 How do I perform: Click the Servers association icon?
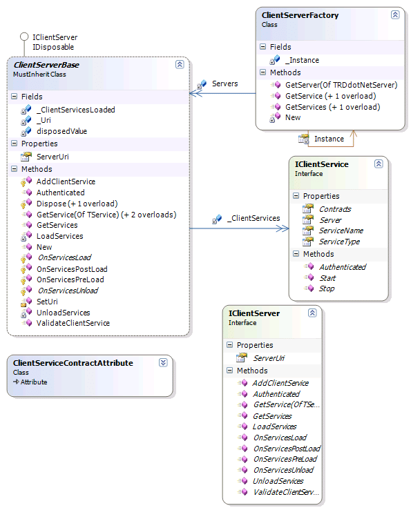202,85
